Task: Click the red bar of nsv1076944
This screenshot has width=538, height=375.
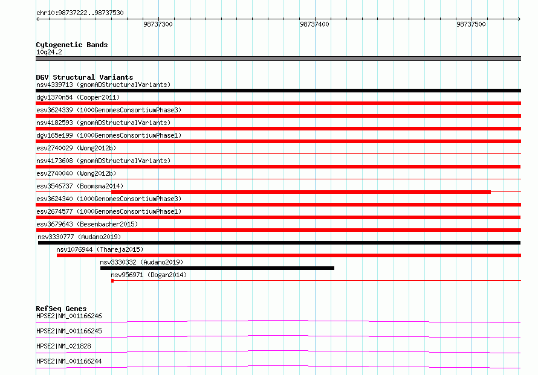Action: [x=289, y=255]
